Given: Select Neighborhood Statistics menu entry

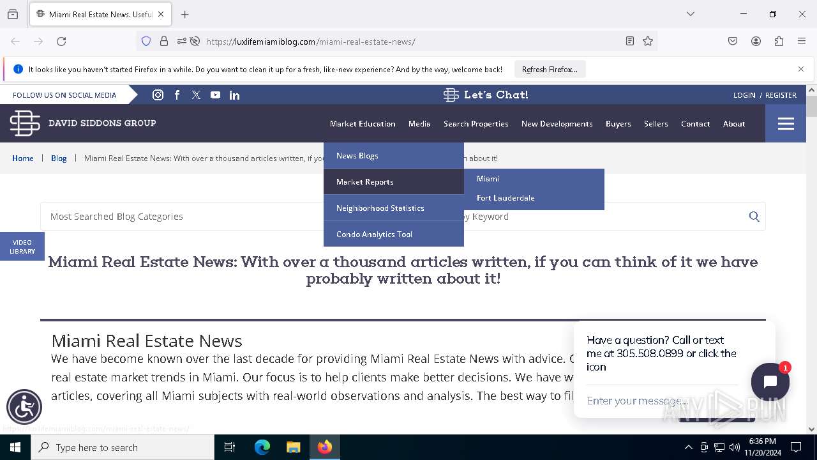Looking at the screenshot, I should click(x=394, y=208).
